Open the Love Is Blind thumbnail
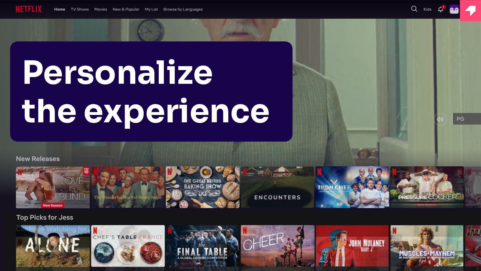This screenshot has height=271, width=481. point(53,187)
